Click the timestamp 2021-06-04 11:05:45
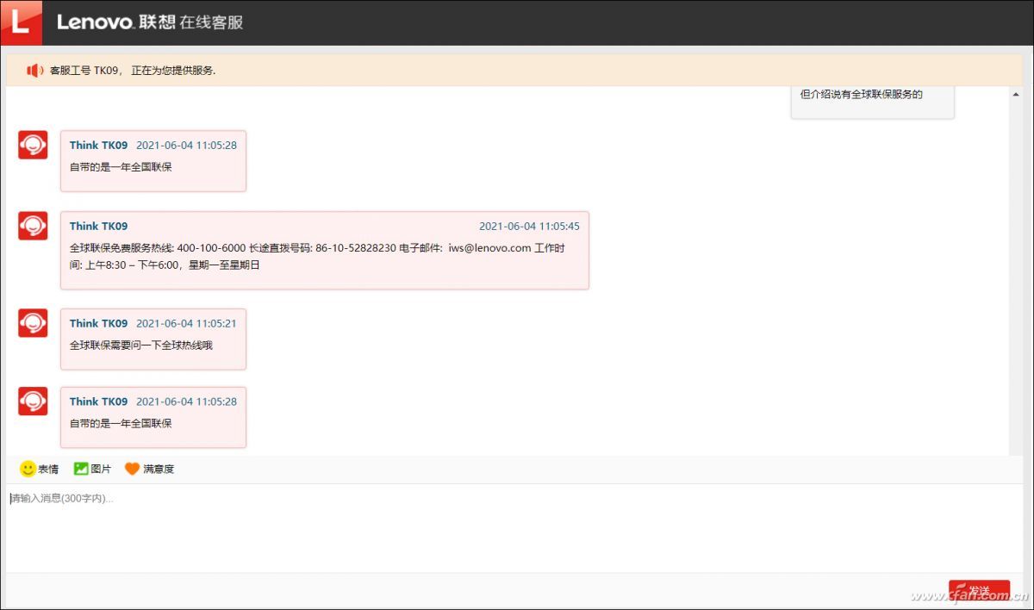The image size is (1034, 610). pos(530,225)
